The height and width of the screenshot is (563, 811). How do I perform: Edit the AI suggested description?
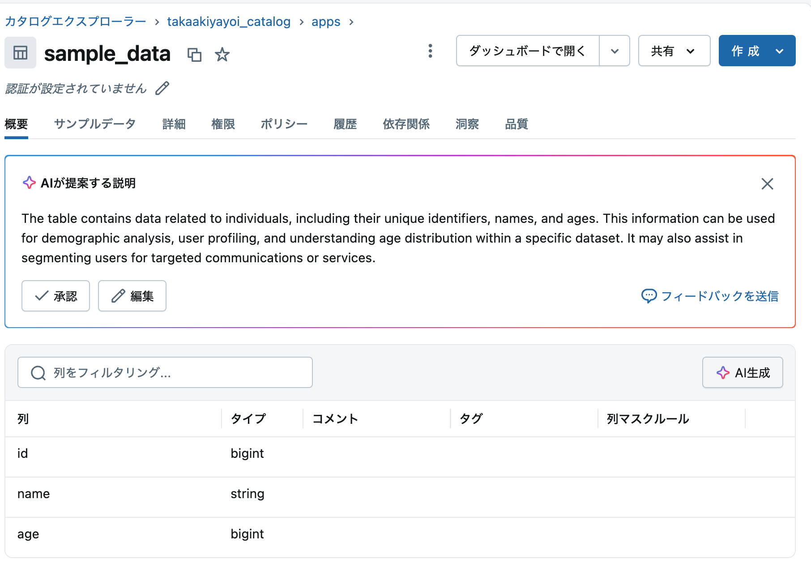[132, 296]
